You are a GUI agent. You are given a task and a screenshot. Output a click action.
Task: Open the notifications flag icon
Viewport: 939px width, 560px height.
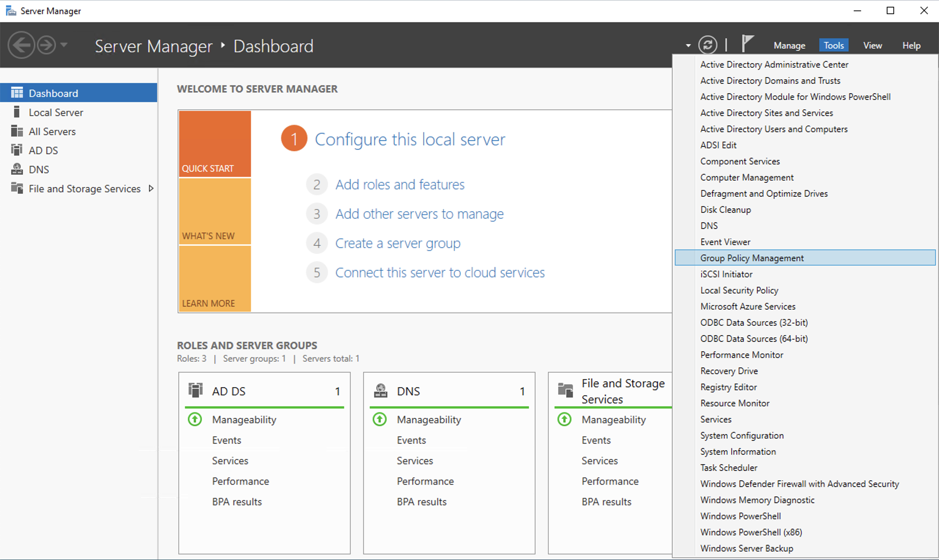747,43
